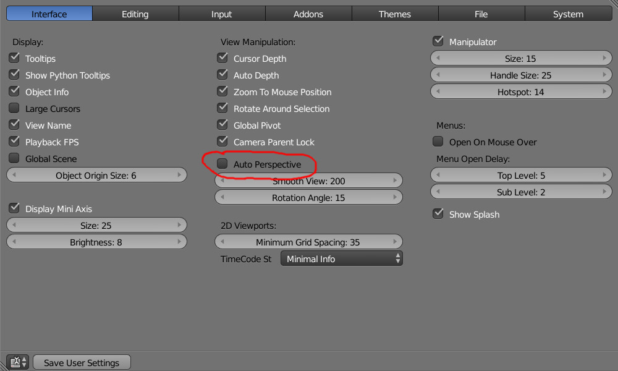Click the Mini Axis Size field
Screen dimensions: 618x371
[x=96, y=226]
